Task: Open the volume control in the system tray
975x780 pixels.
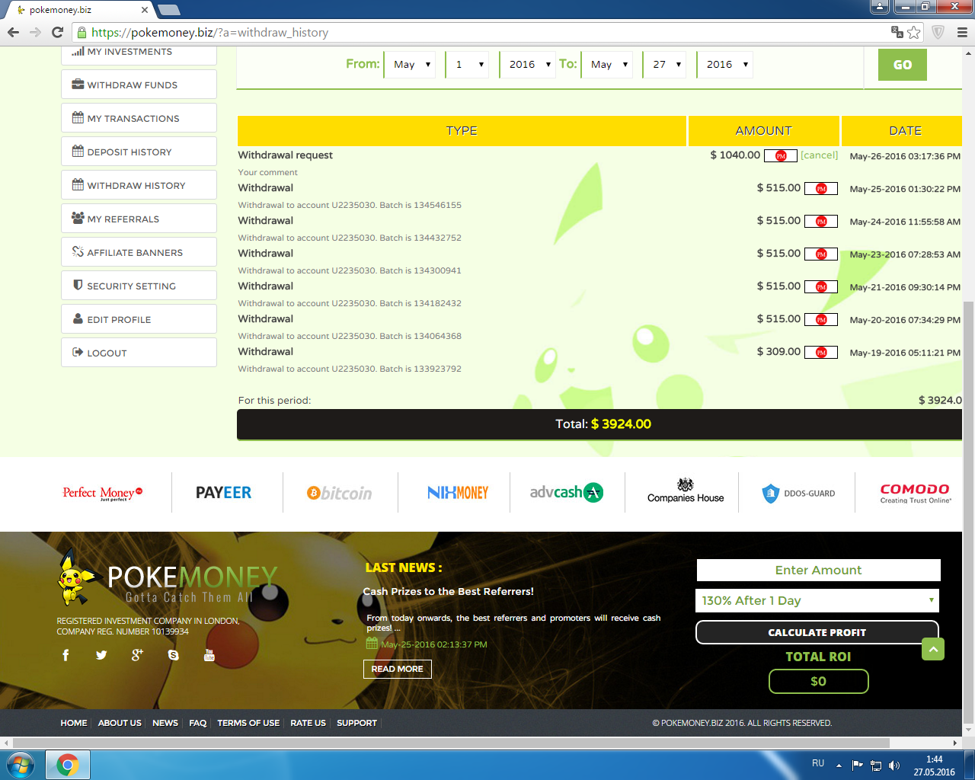Action: 894,766
